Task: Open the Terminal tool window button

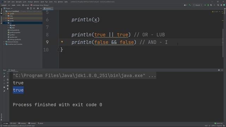Action: point(32,123)
